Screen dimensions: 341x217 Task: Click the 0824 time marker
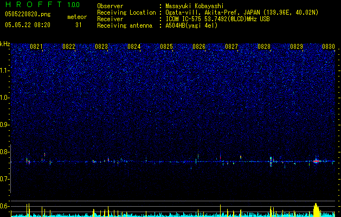134,47
